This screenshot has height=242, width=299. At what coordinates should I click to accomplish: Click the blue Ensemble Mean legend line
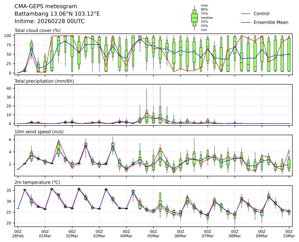(x=246, y=22)
